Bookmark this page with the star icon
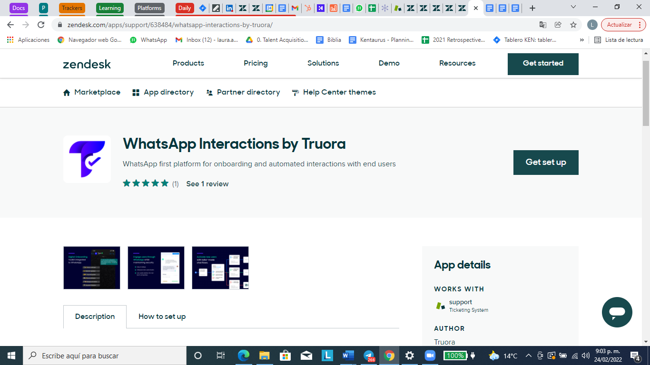 (573, 25)
